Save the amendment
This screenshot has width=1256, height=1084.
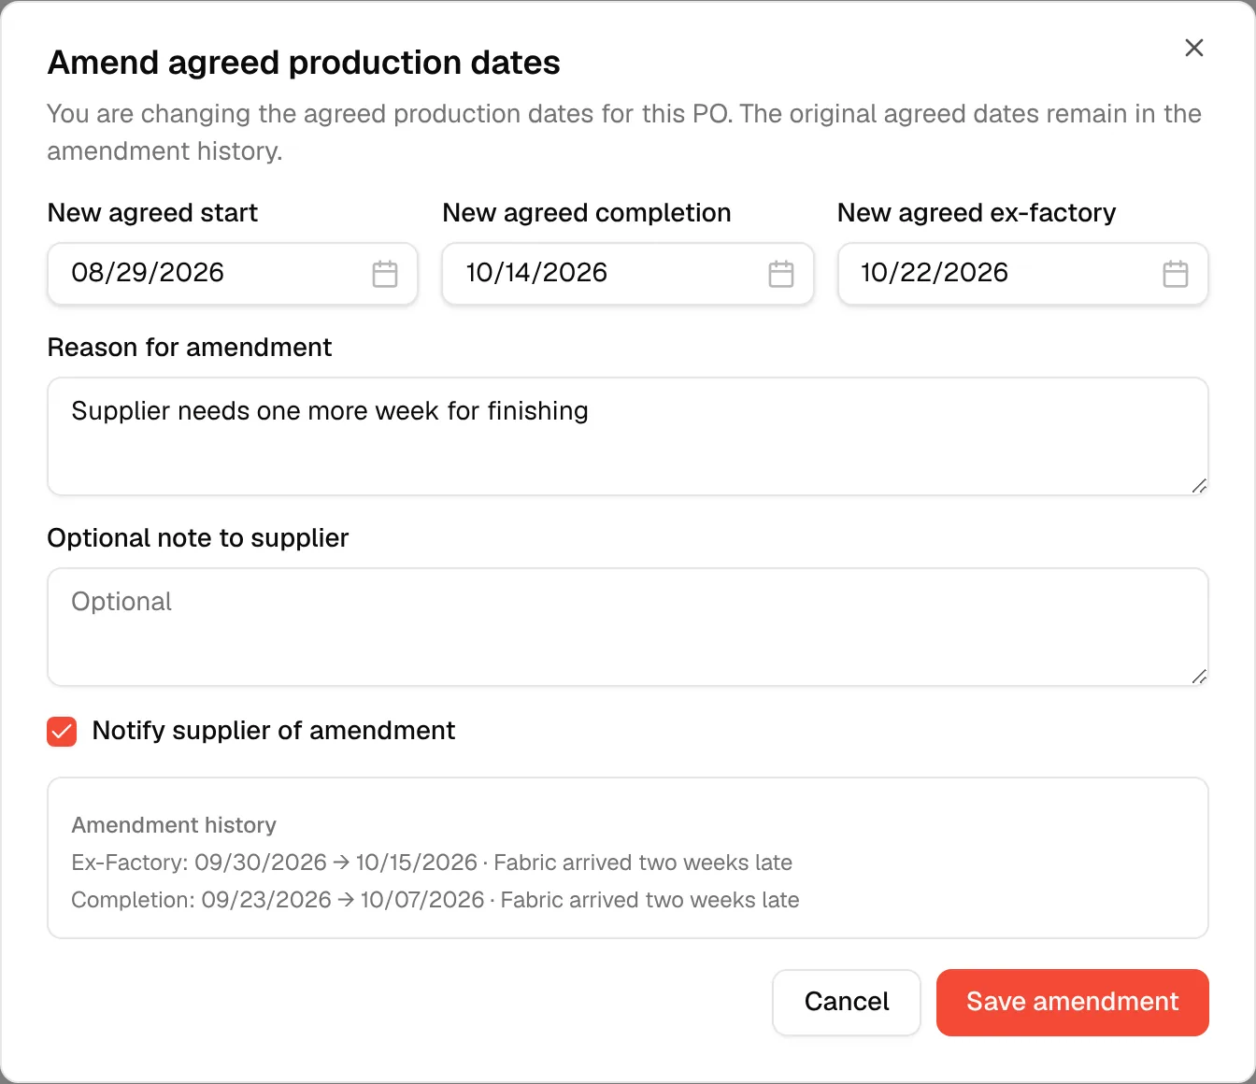1073,1002
